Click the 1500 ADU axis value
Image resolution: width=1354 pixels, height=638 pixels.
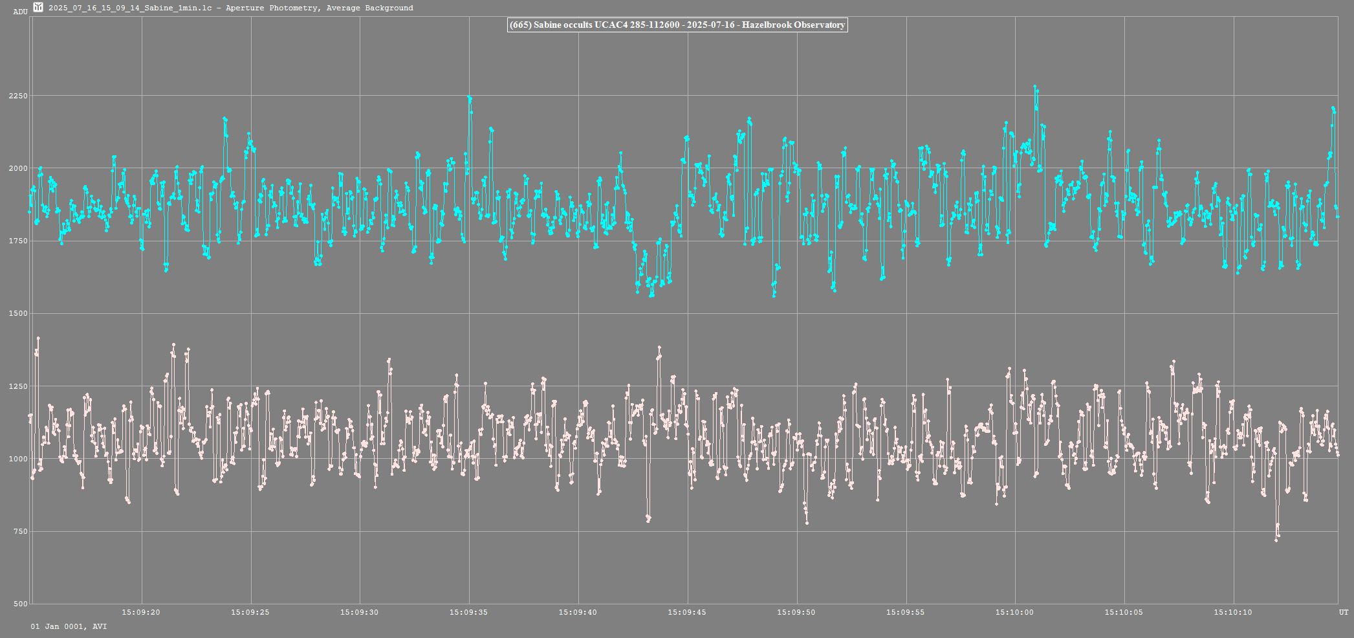point(18,314)
